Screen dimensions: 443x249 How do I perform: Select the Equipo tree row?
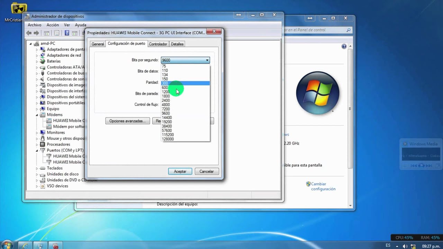50,109
